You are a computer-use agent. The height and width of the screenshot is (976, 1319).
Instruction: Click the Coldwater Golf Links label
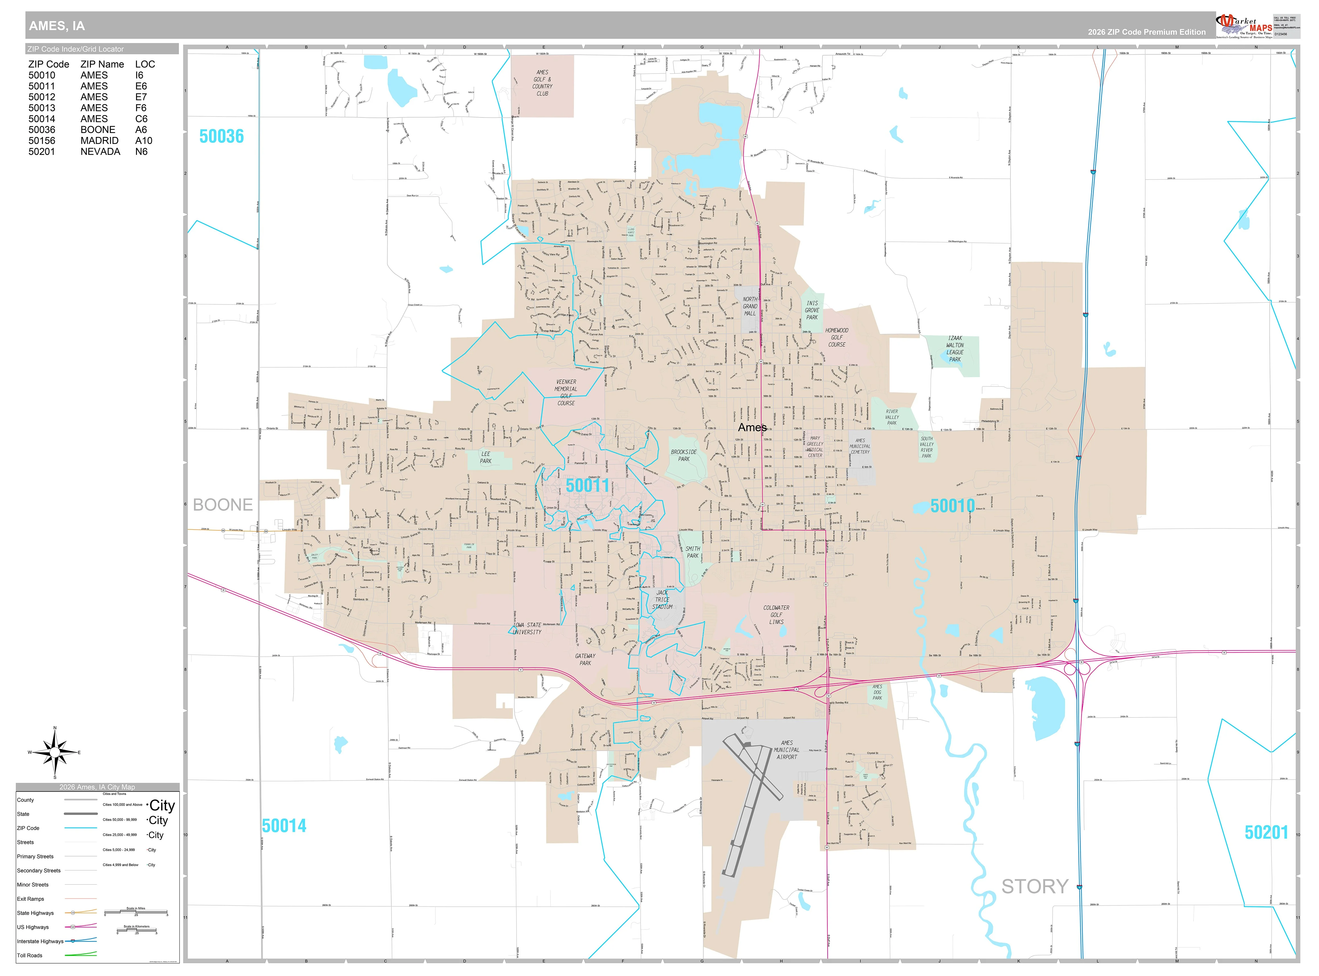click(x=776, y=615)
